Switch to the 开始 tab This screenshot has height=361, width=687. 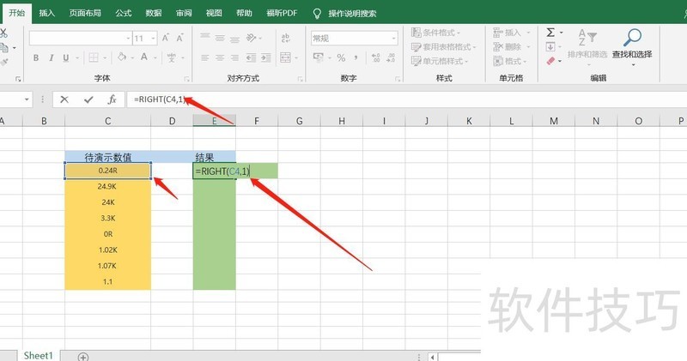(x=16, y=13)
